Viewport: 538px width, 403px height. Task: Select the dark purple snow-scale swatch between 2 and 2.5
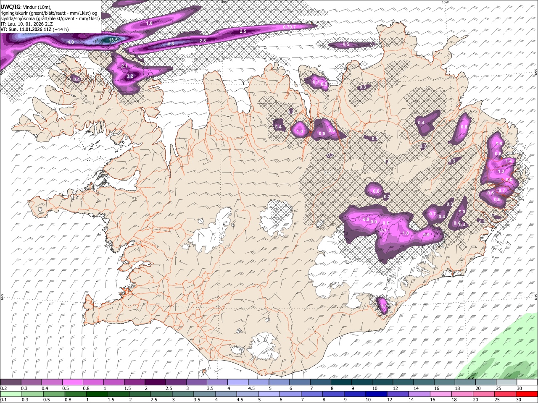[156, 382]
